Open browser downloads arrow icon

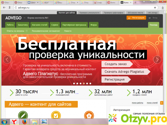(x=163, y=8)
